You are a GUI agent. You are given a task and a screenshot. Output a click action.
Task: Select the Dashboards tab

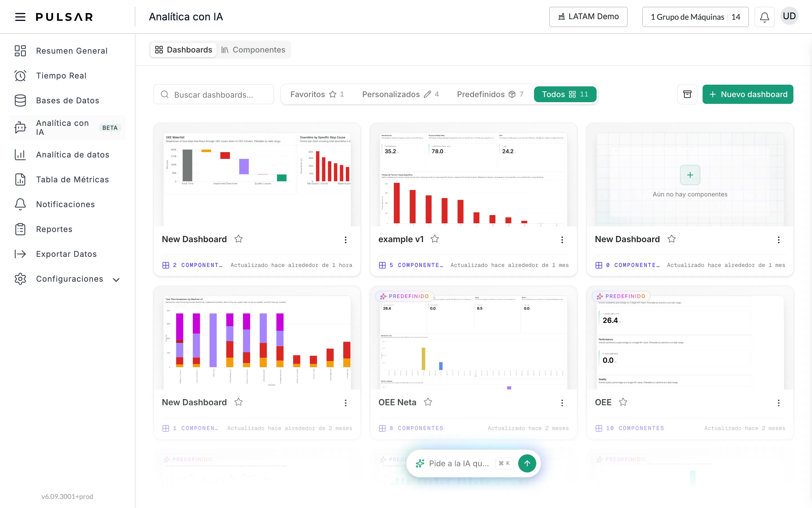click(x=184, y=50)
